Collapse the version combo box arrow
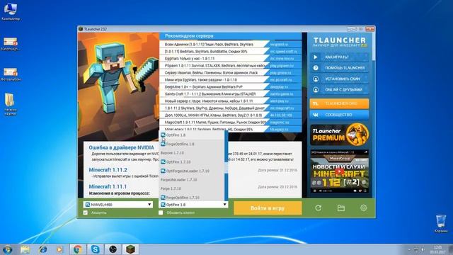 (225, 205)
